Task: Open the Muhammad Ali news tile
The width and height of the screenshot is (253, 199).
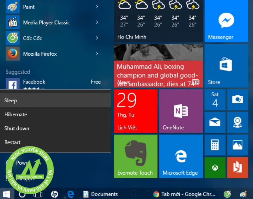Action: [158, 66]
